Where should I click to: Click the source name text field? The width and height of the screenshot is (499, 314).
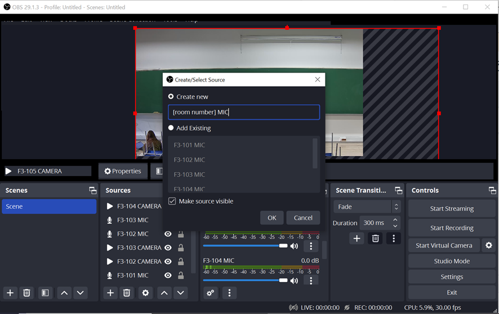click(244, 112)
